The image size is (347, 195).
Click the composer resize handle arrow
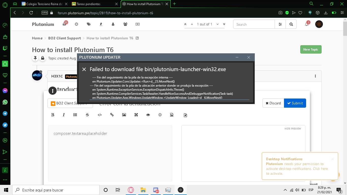[52, 91]
